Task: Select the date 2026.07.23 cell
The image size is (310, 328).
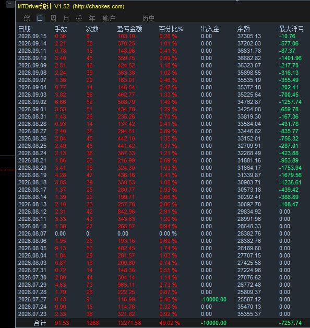Action: (32, 314)
